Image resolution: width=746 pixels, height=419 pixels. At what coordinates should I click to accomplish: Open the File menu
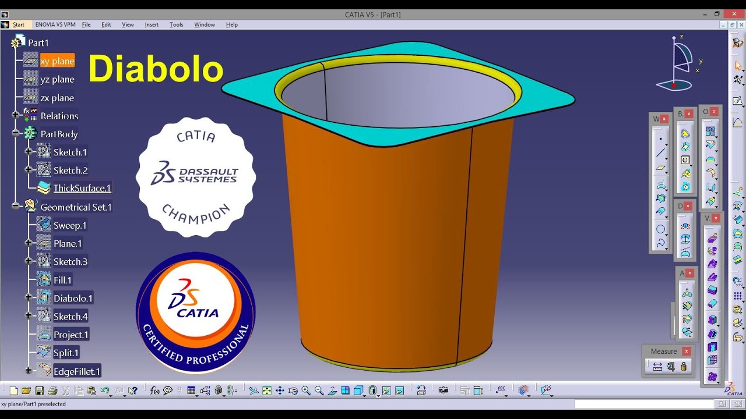tap(86, 24)
